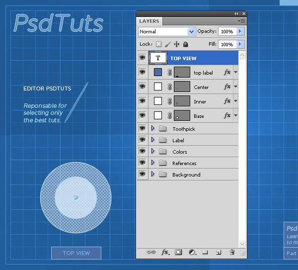298x270 pixels.
Task: Select the Inner layer vector mask thumbnail
Action: [x=182, y=101]
